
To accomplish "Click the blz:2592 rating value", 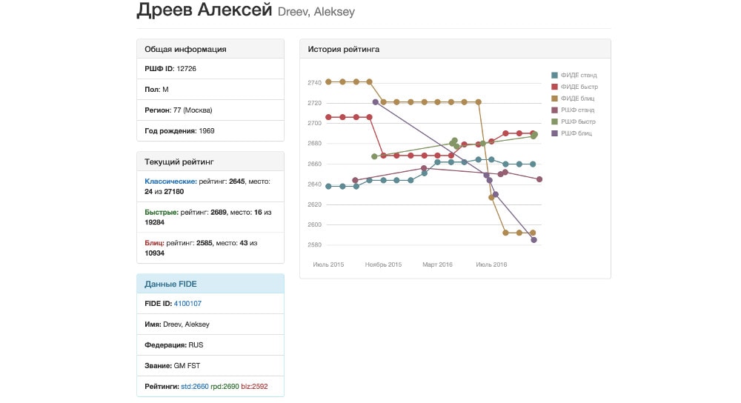I will coord(256,387).
